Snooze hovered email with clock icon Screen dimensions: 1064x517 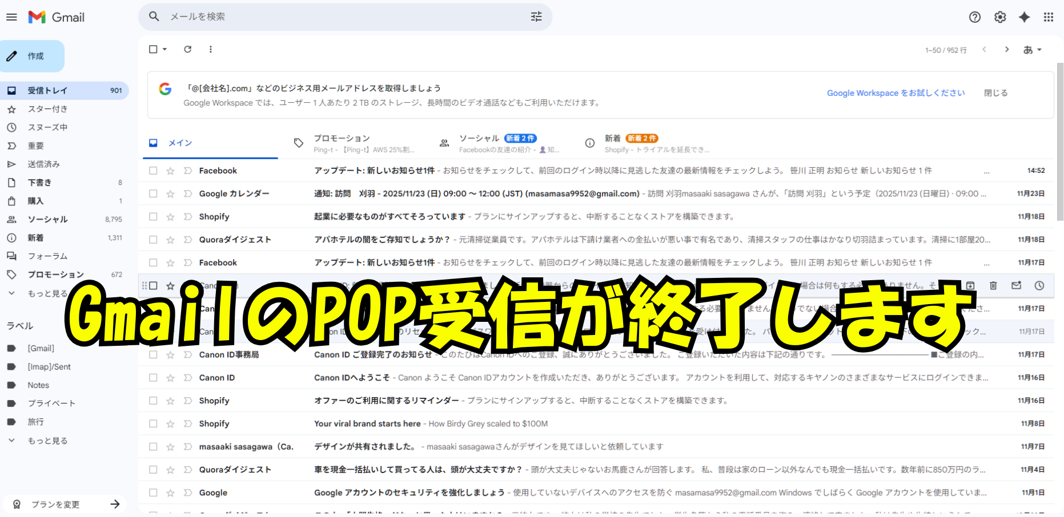[x=1039, y=285]
